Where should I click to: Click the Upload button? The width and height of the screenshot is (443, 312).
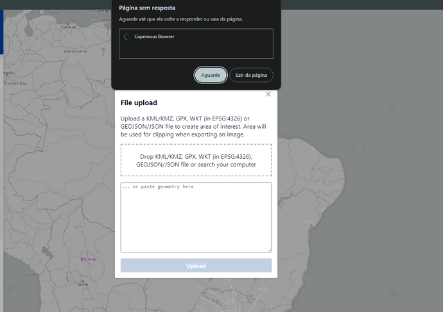(x=196, y=265)
